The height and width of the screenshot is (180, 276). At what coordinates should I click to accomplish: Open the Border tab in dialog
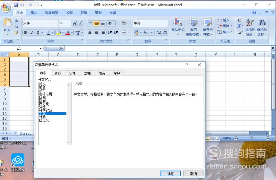click(87, 73)
